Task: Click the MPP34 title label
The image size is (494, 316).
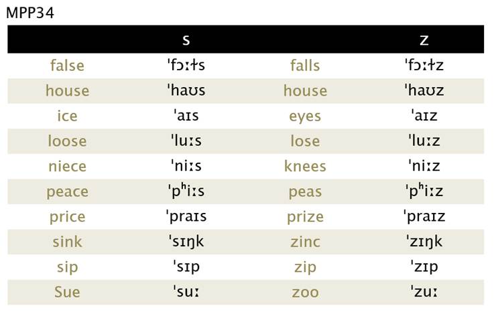Action: tap(30, 13)
